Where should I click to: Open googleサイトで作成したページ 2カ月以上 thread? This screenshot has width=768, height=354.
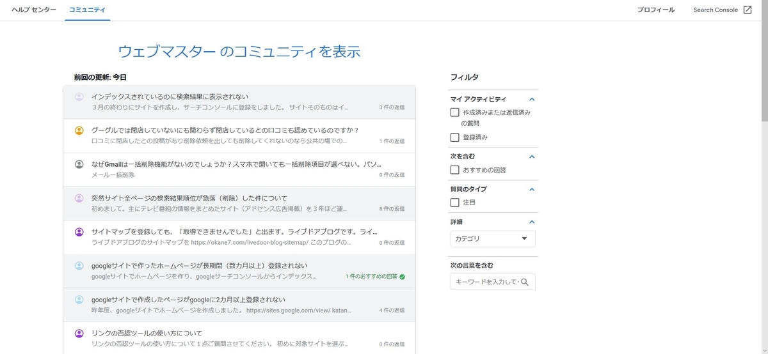point(239,305)
